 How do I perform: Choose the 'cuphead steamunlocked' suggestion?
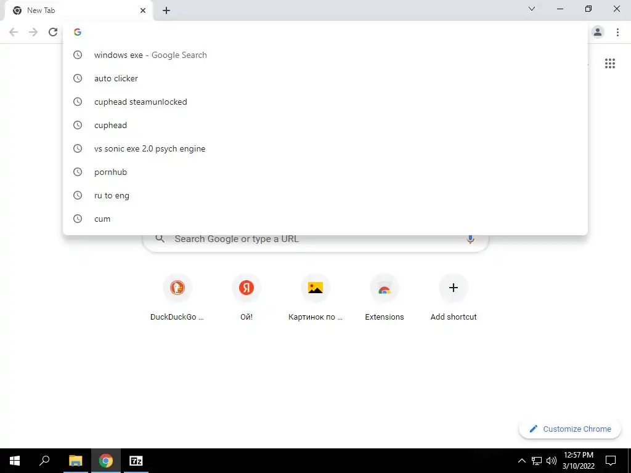pos(325,102)
